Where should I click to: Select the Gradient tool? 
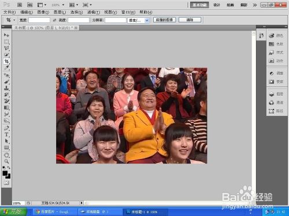pyautogui.click(x=6, y=108)
